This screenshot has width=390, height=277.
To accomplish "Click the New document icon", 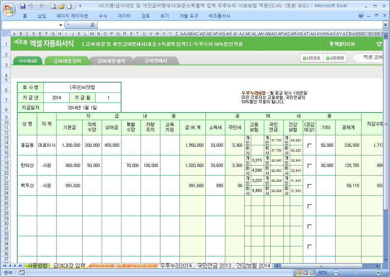I will tap(69, 6).
